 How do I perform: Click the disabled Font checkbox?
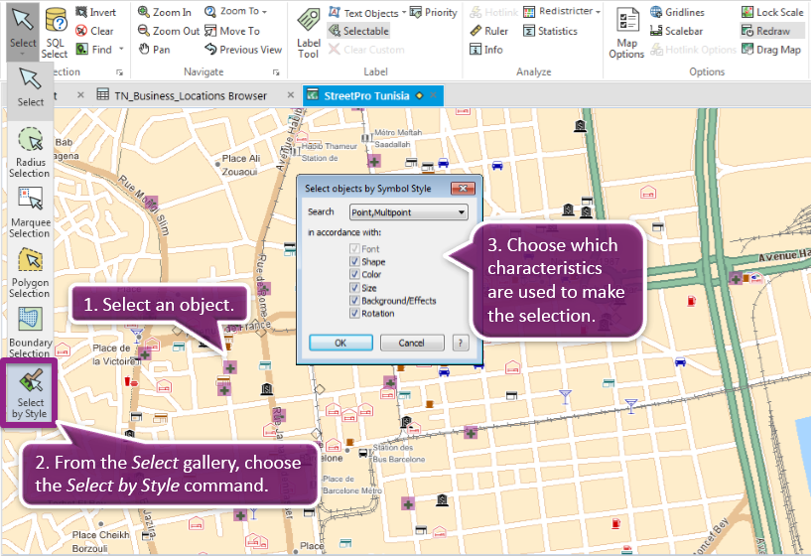click(354, 249)
